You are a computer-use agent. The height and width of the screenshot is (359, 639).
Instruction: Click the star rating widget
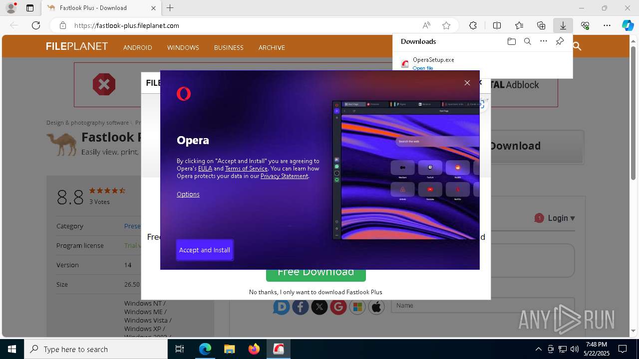tap(107, 190)
